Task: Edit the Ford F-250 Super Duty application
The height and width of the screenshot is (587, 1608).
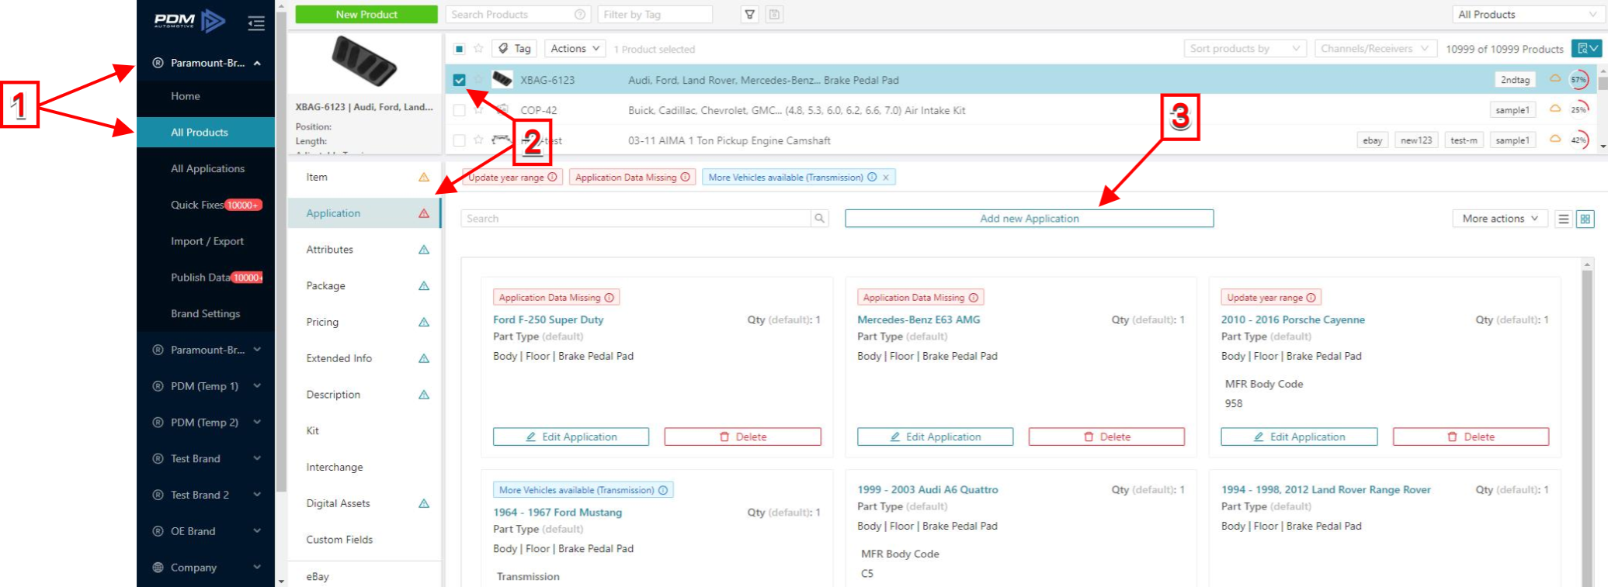Action: coord(571,437)
